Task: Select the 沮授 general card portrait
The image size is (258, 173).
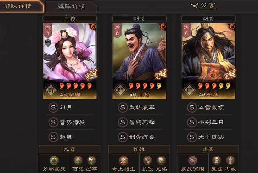Action: [139, 61]
